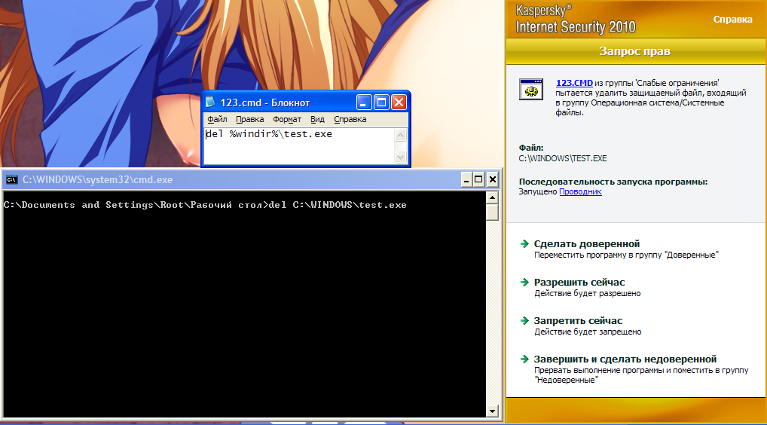Open the 123.CMD link in Kaspersky alert
Screen dimensions: 767x425
[574, 83]
